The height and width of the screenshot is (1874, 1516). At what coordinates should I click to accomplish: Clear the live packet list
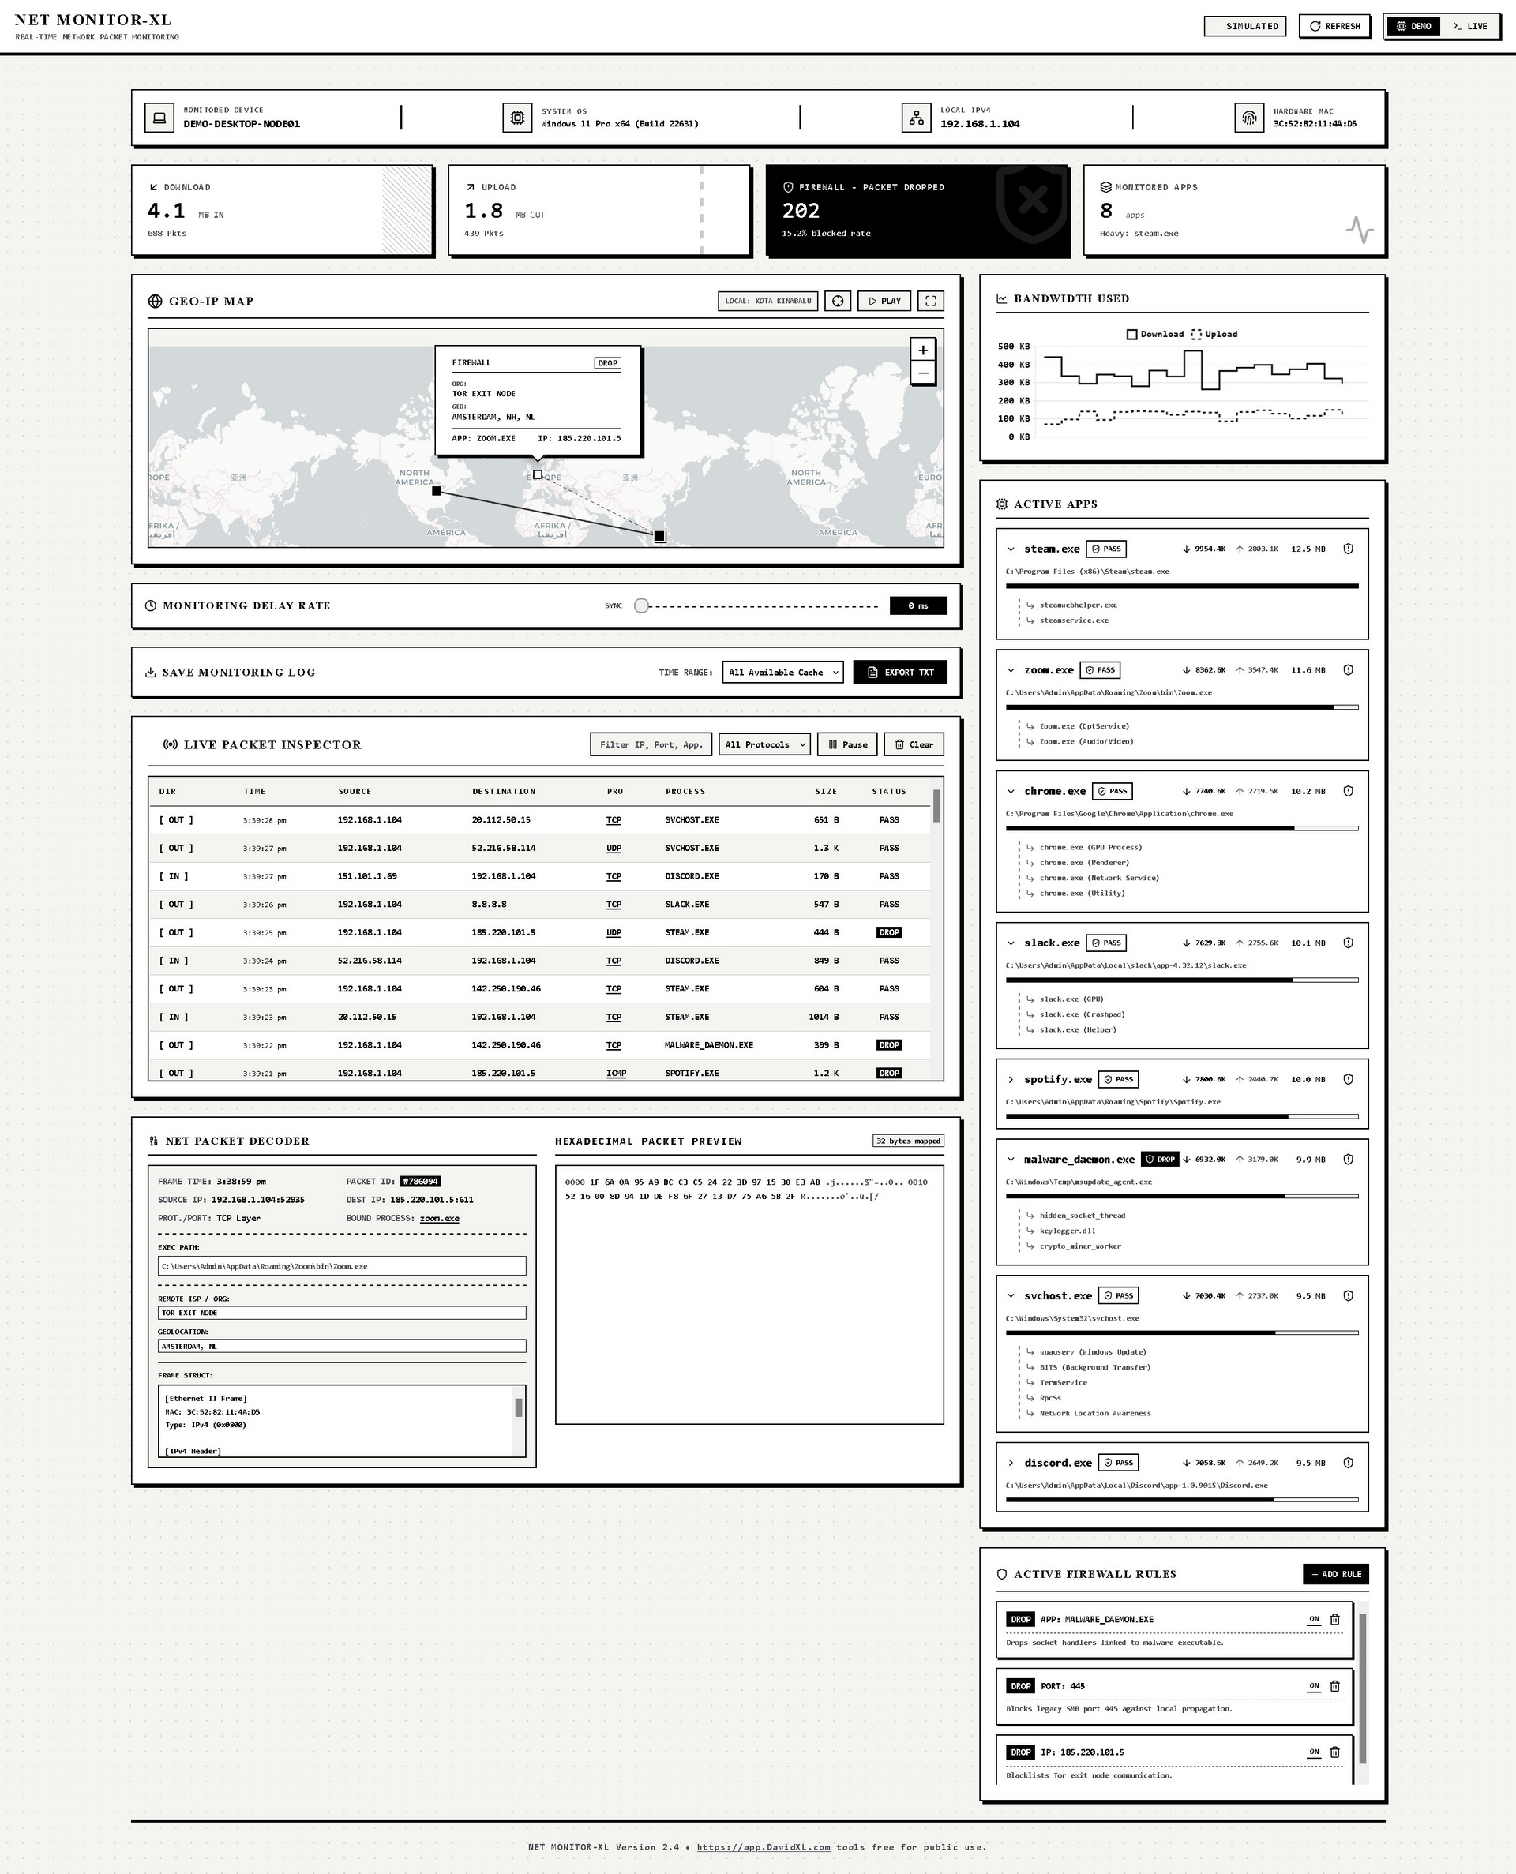tap(914, 744)
